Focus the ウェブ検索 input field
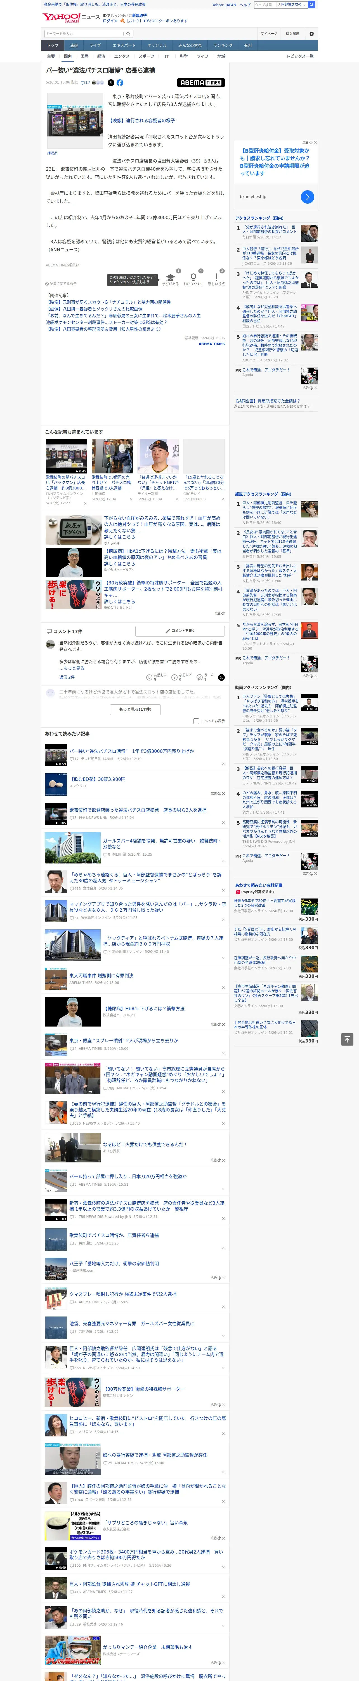 [x=265, y=4]
